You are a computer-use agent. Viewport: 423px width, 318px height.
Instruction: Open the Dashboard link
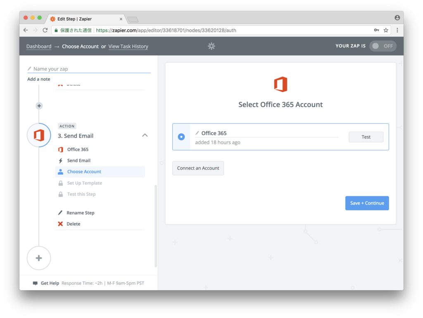39,46
